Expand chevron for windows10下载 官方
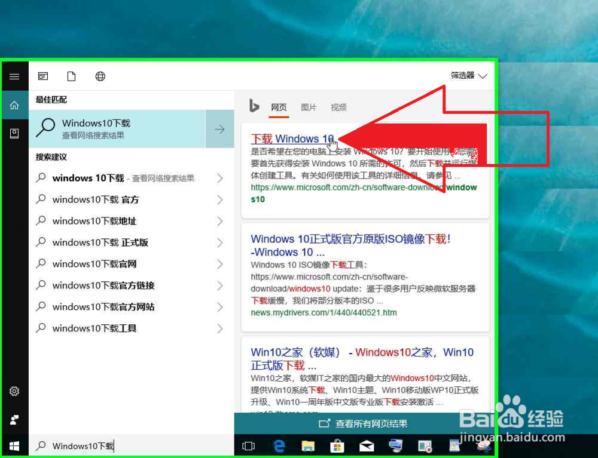This screenshot has width=598, height=458. pyautogui.click(x=219, y=199)
